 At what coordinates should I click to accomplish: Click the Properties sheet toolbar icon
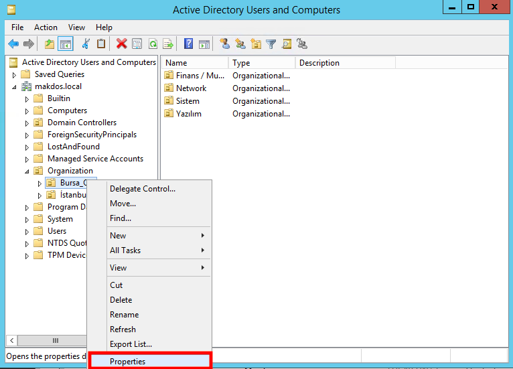pos(137,44)
